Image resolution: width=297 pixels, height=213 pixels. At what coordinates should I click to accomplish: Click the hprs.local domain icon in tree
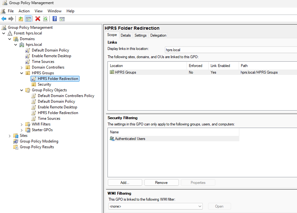click(x=22, y=45)
